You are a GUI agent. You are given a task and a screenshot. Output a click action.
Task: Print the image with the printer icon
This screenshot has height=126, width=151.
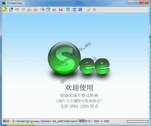click(54, 10)
